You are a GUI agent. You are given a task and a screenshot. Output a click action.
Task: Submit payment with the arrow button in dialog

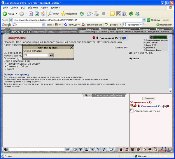point(51,55)
